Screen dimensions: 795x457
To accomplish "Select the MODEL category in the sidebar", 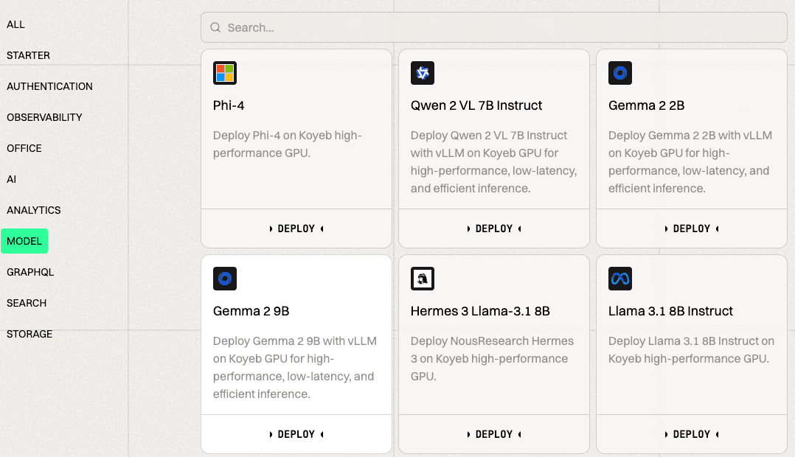I will pos(24,241).
